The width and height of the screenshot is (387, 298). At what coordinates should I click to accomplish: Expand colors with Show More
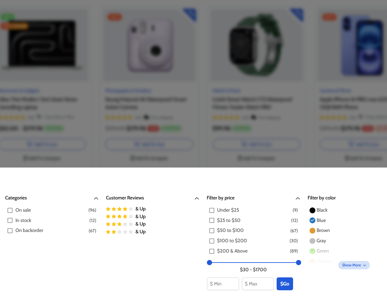tap(354, 265)
